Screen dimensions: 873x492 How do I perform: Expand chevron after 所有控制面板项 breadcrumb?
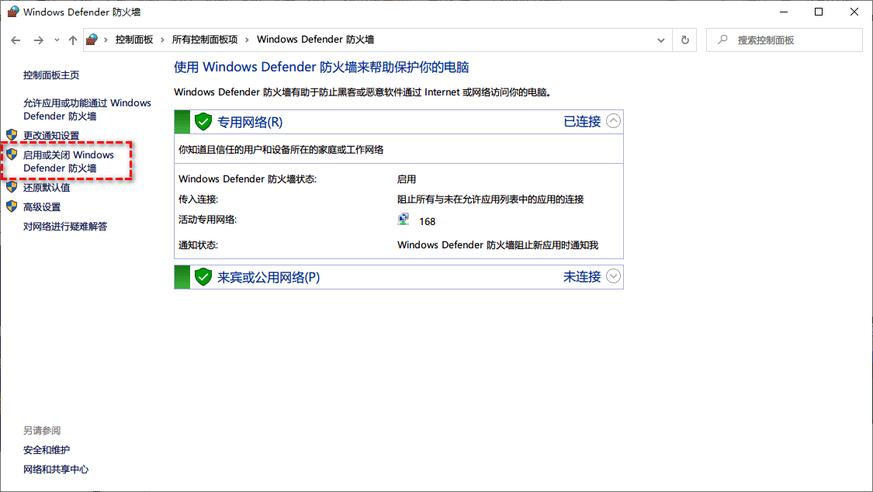[x=248, y=40]
